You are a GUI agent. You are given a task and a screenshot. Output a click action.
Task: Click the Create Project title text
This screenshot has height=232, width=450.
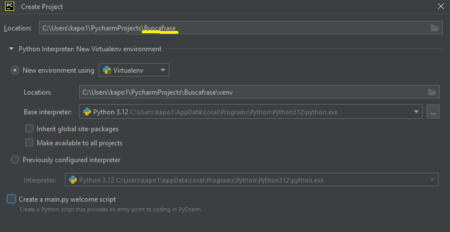(42, 7)
